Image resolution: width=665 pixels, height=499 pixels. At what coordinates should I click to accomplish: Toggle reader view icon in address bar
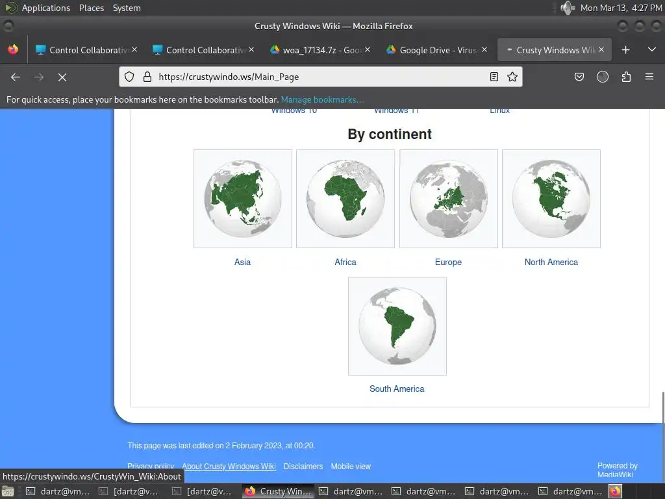pyautogui.click(x=494, y=77)
